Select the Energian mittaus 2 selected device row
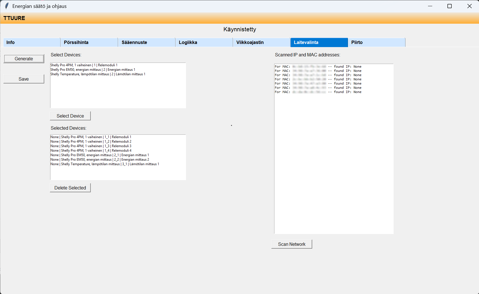The height and width of the screenshot is (294, 479). click(x=100, y=160)
